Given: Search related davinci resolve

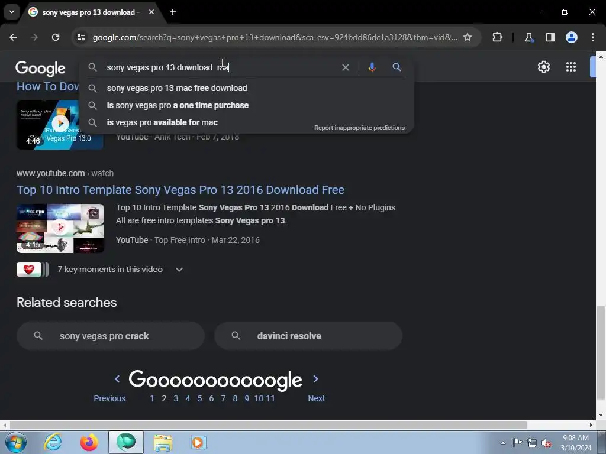Looking at the screenshot, I should point(308,336).
